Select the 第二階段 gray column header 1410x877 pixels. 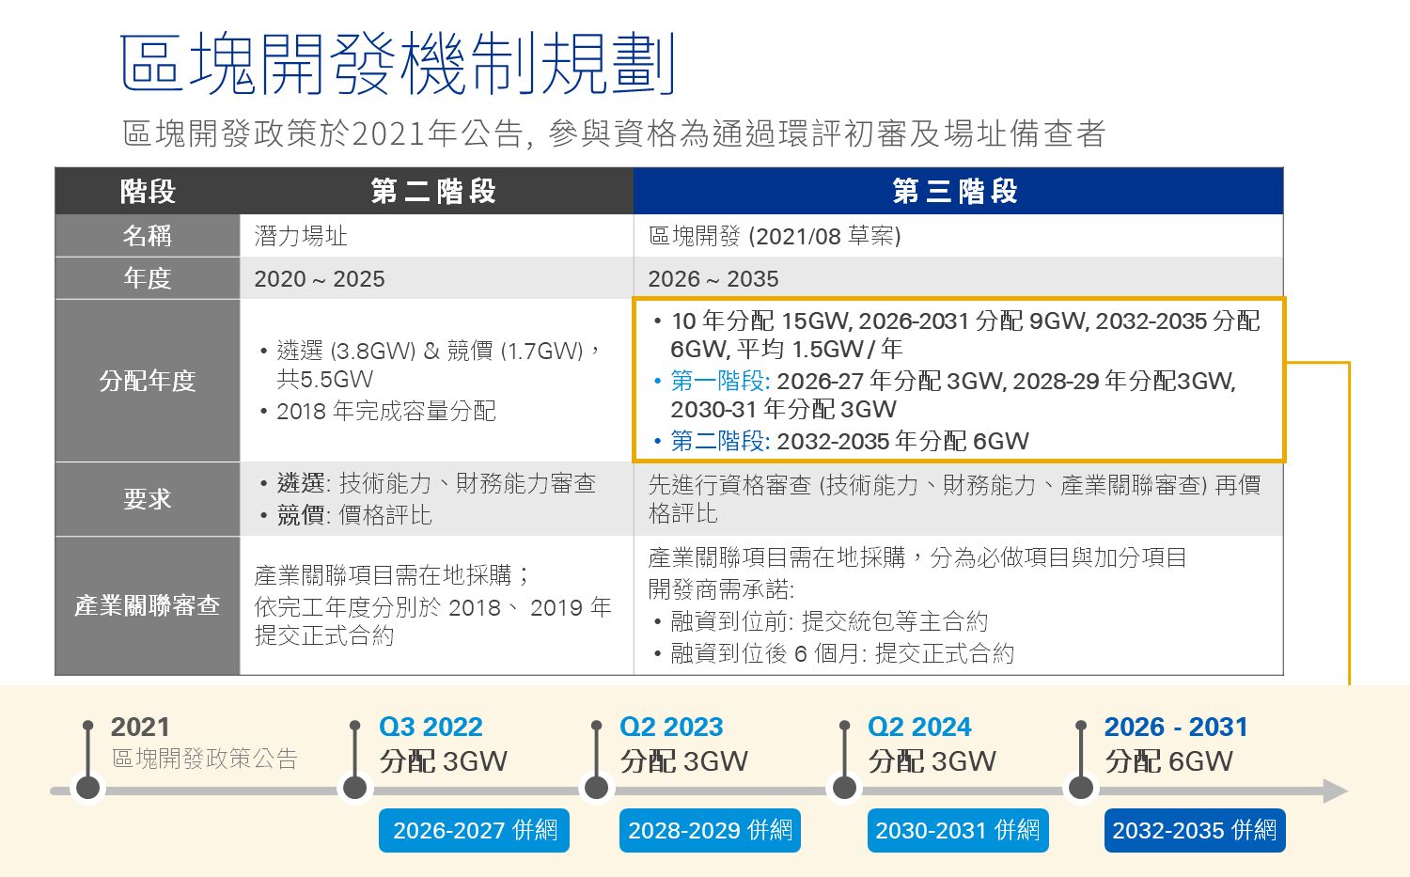[x=435, y=192]
